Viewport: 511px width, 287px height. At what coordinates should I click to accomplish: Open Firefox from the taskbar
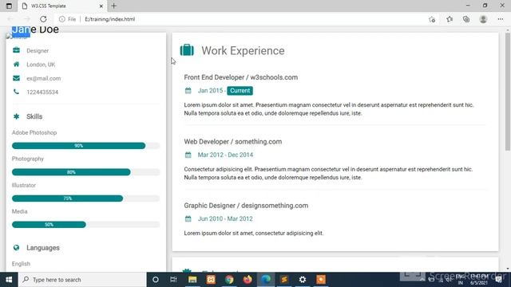(x=248, y=280)
